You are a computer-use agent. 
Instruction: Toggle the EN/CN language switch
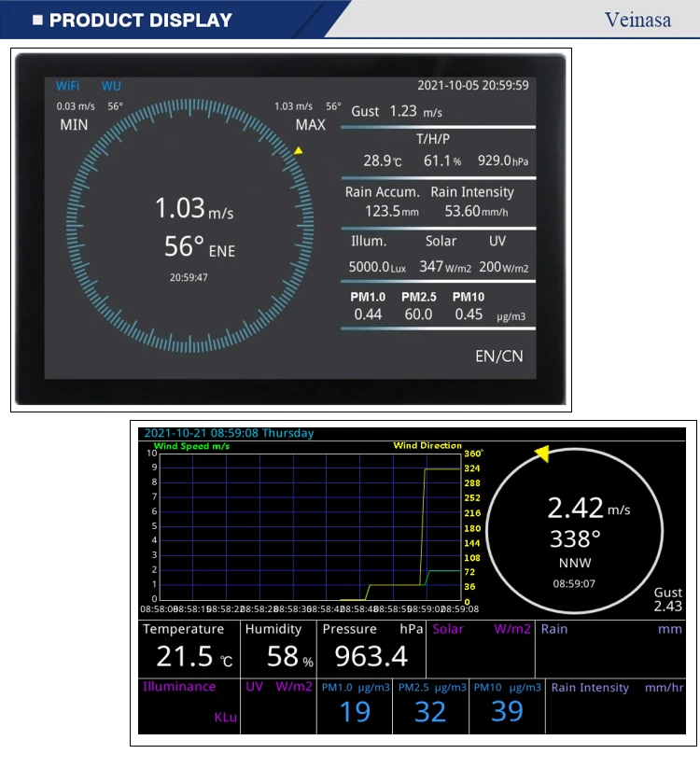coord(499,356)
